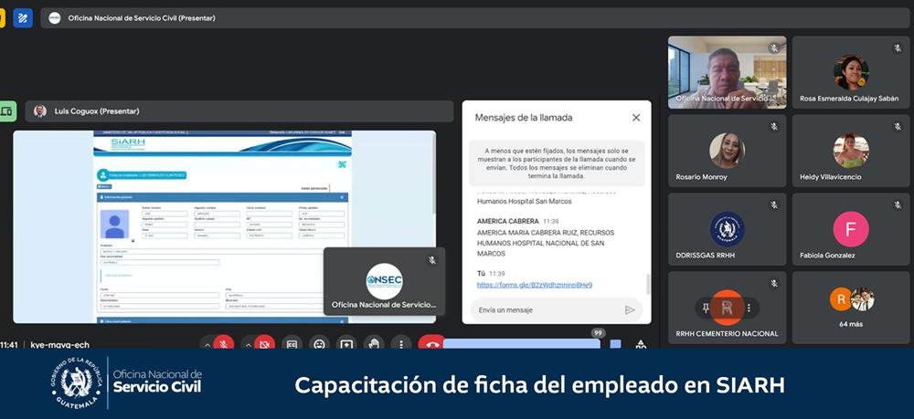Open options on RRHH CEMENTERIO NACIONAL tile

(749, 307)
